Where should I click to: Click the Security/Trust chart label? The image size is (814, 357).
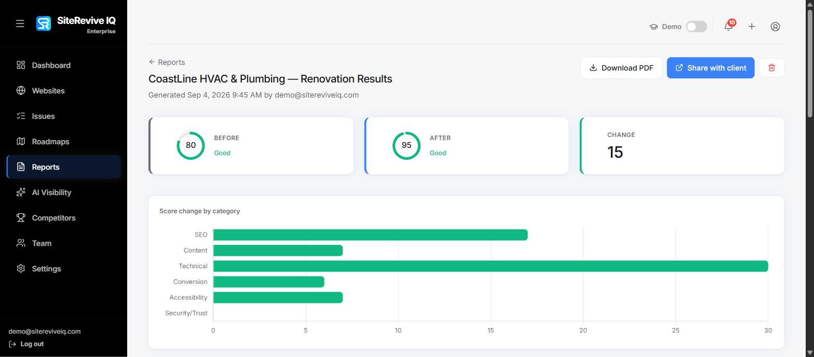(186, 313)
